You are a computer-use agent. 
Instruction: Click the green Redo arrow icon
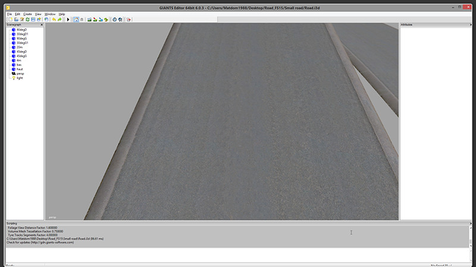pyautogui.click(x=59, y=19)
